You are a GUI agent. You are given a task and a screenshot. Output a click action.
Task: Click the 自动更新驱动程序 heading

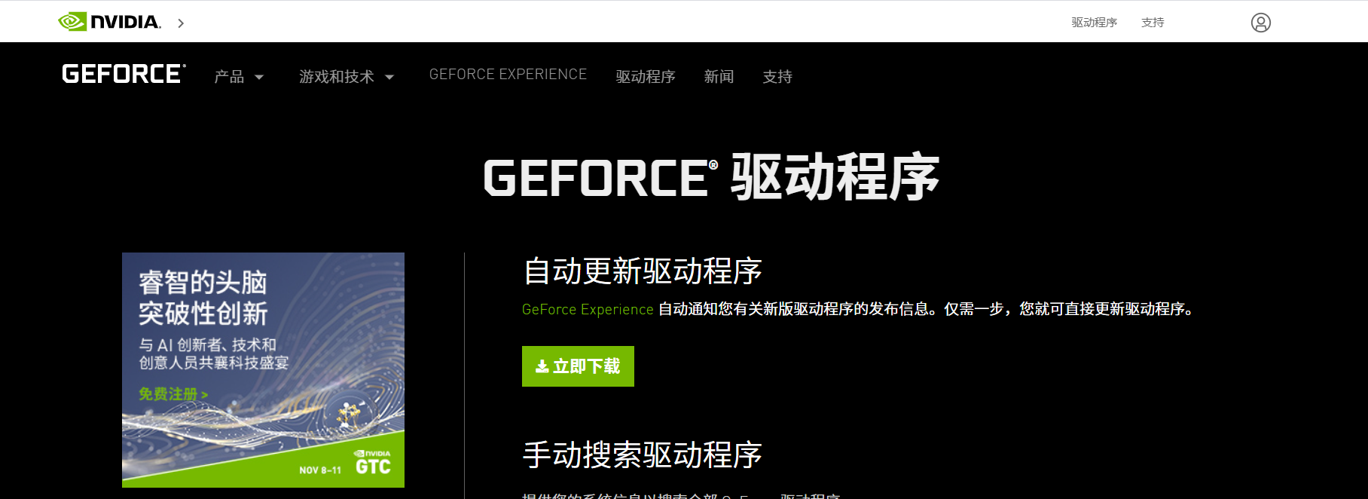click(x=643, y=271)
